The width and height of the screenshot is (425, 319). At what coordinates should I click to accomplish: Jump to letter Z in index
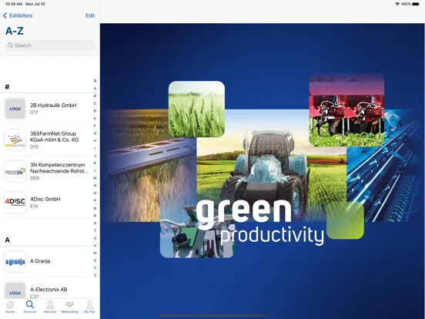click(x=95, y=275)
